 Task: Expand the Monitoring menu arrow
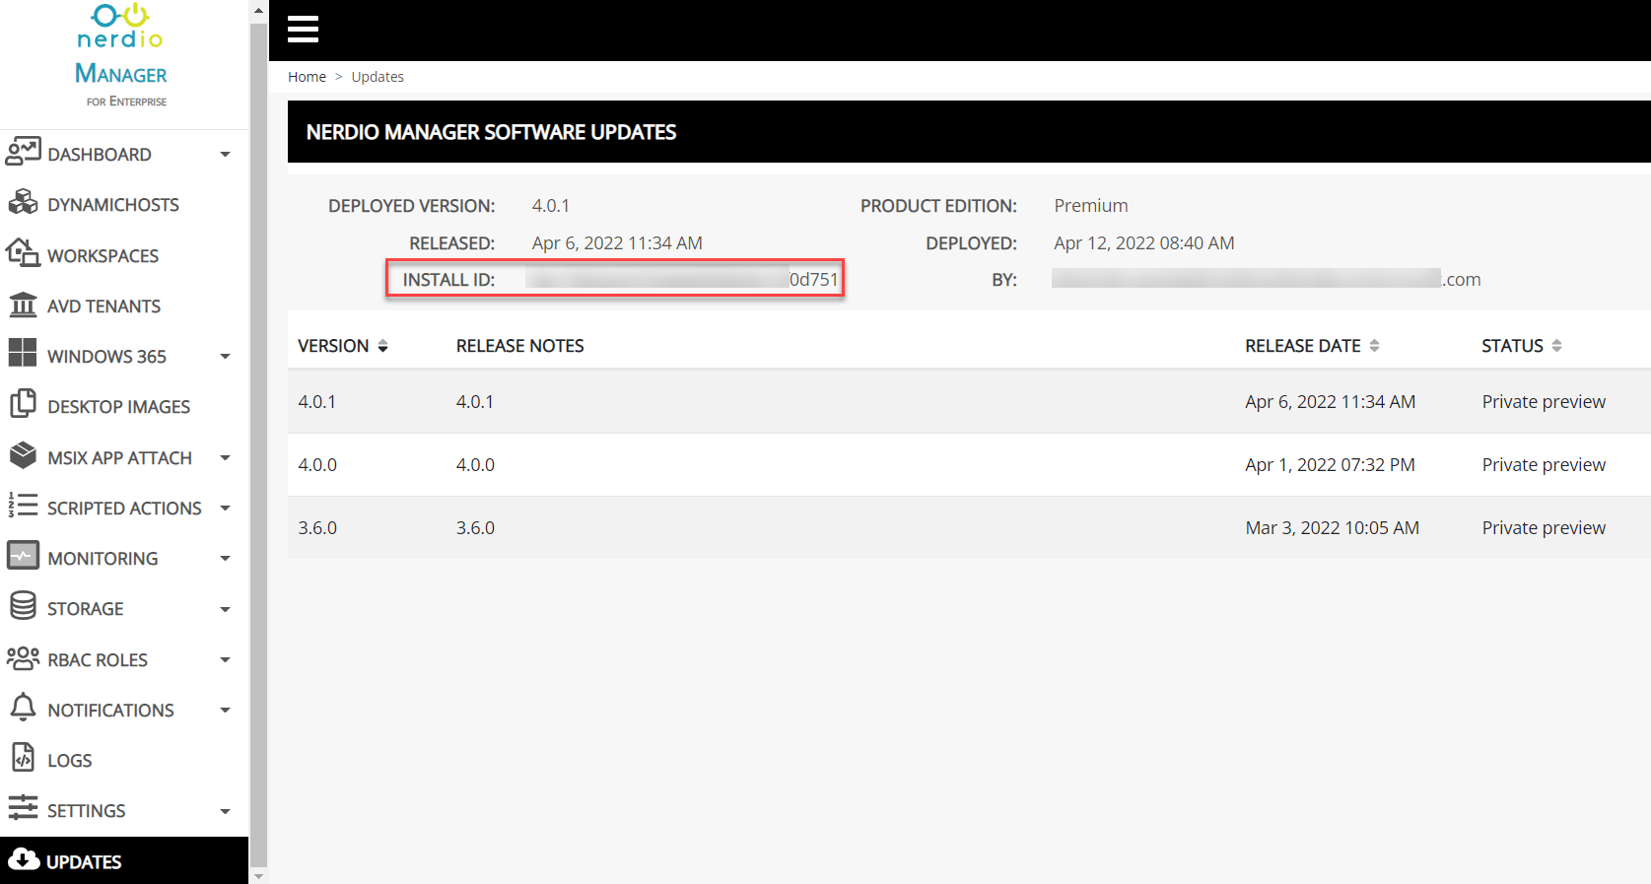pyautogui.click(x=225, y=559)
